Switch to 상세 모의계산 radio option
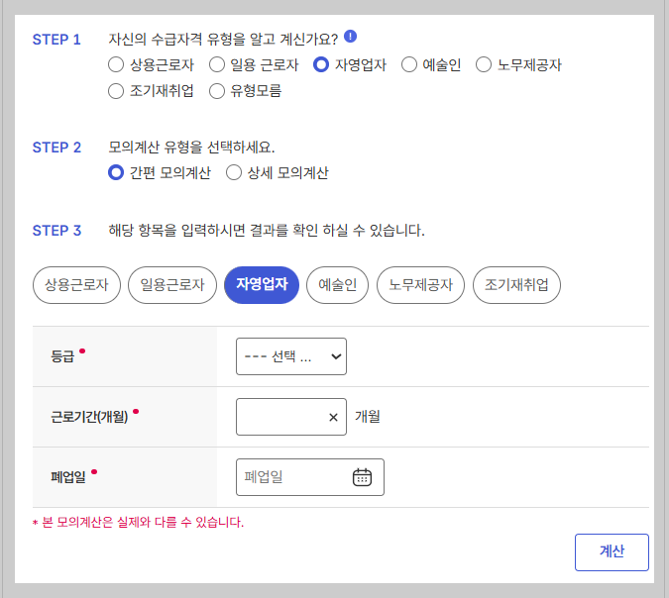Viewport: 669px width, 598px height. pyautogui.click(x=234, y=172)
